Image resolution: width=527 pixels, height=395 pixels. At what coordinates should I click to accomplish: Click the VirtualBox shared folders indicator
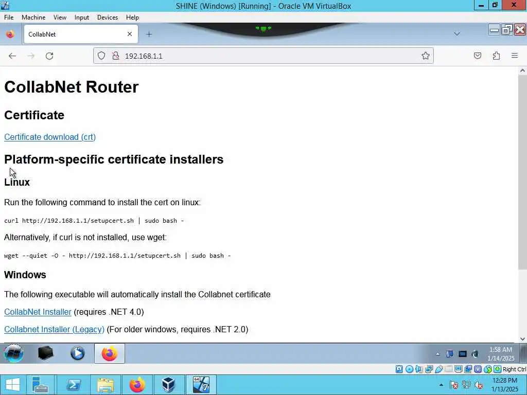click(449, 369)
